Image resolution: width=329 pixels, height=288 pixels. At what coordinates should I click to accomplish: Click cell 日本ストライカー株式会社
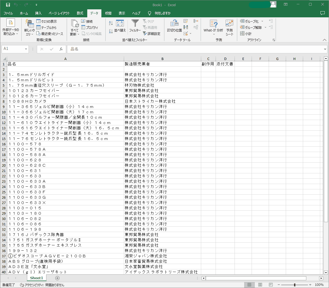[162, 101]
